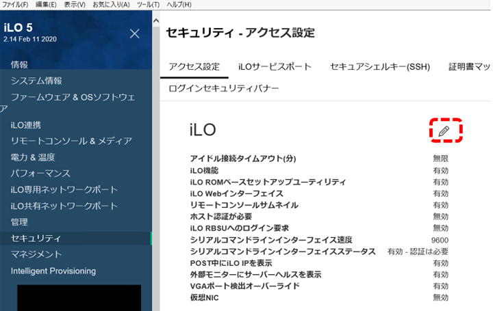The image size is (493, 311).
Task: Click the 仮想NIC setting label
Action: (204, 297)
